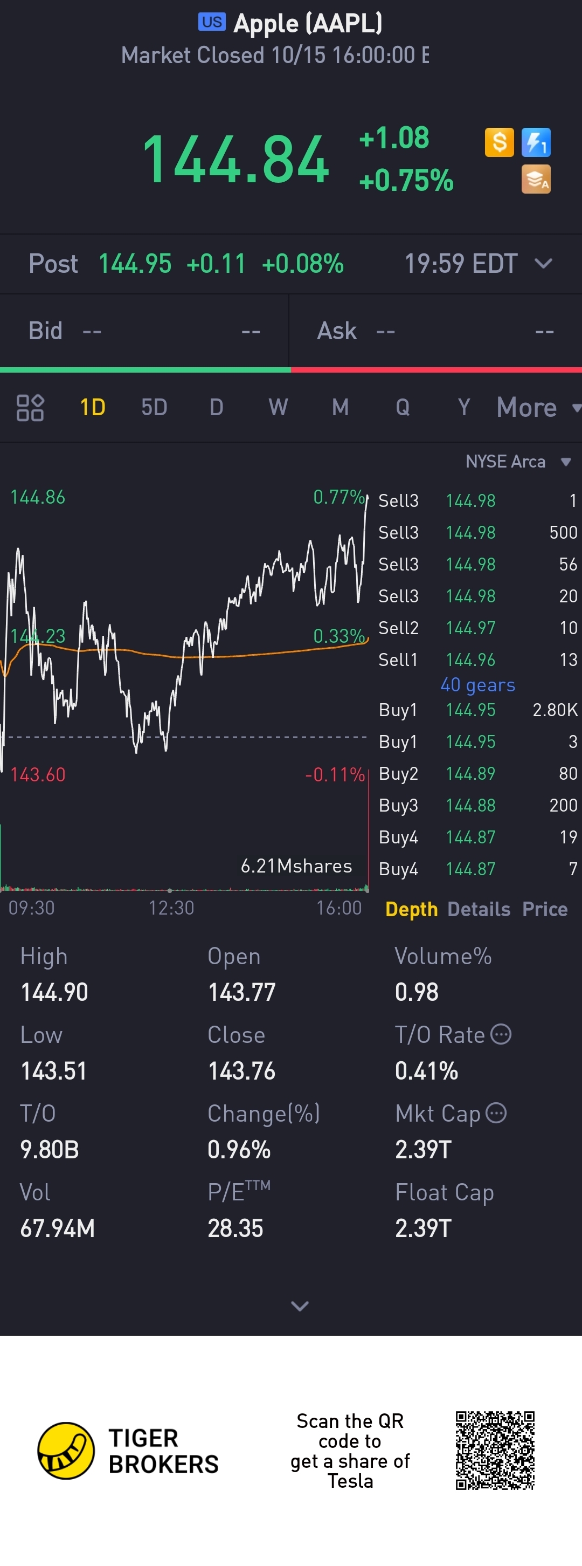The width and height of the screenshot is (582, 1566).
Task: Select the Sell3 row with 500 shares
Action: tap(477, 533)
